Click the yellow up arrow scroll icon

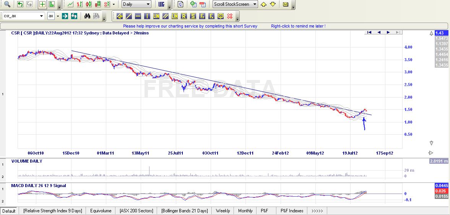coord(264,4)
